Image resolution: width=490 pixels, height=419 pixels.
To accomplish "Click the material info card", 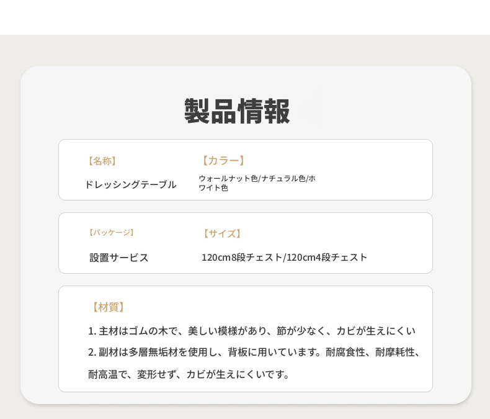I will click(x=246, y=339).
